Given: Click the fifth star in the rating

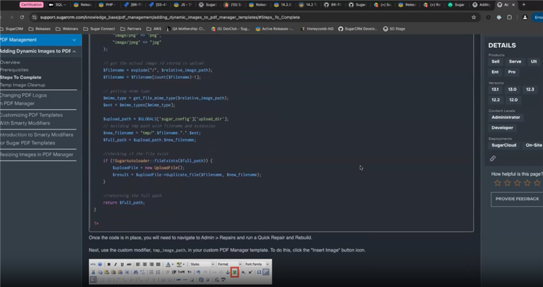Looking at the screenshot, I should [x=537, y=183].
